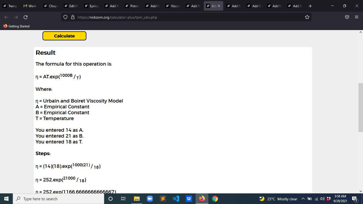Image resolution: width=363 pixels, height=204 pixels.
Task: Open File Explorer from taskbar
Action: point(137,199)
